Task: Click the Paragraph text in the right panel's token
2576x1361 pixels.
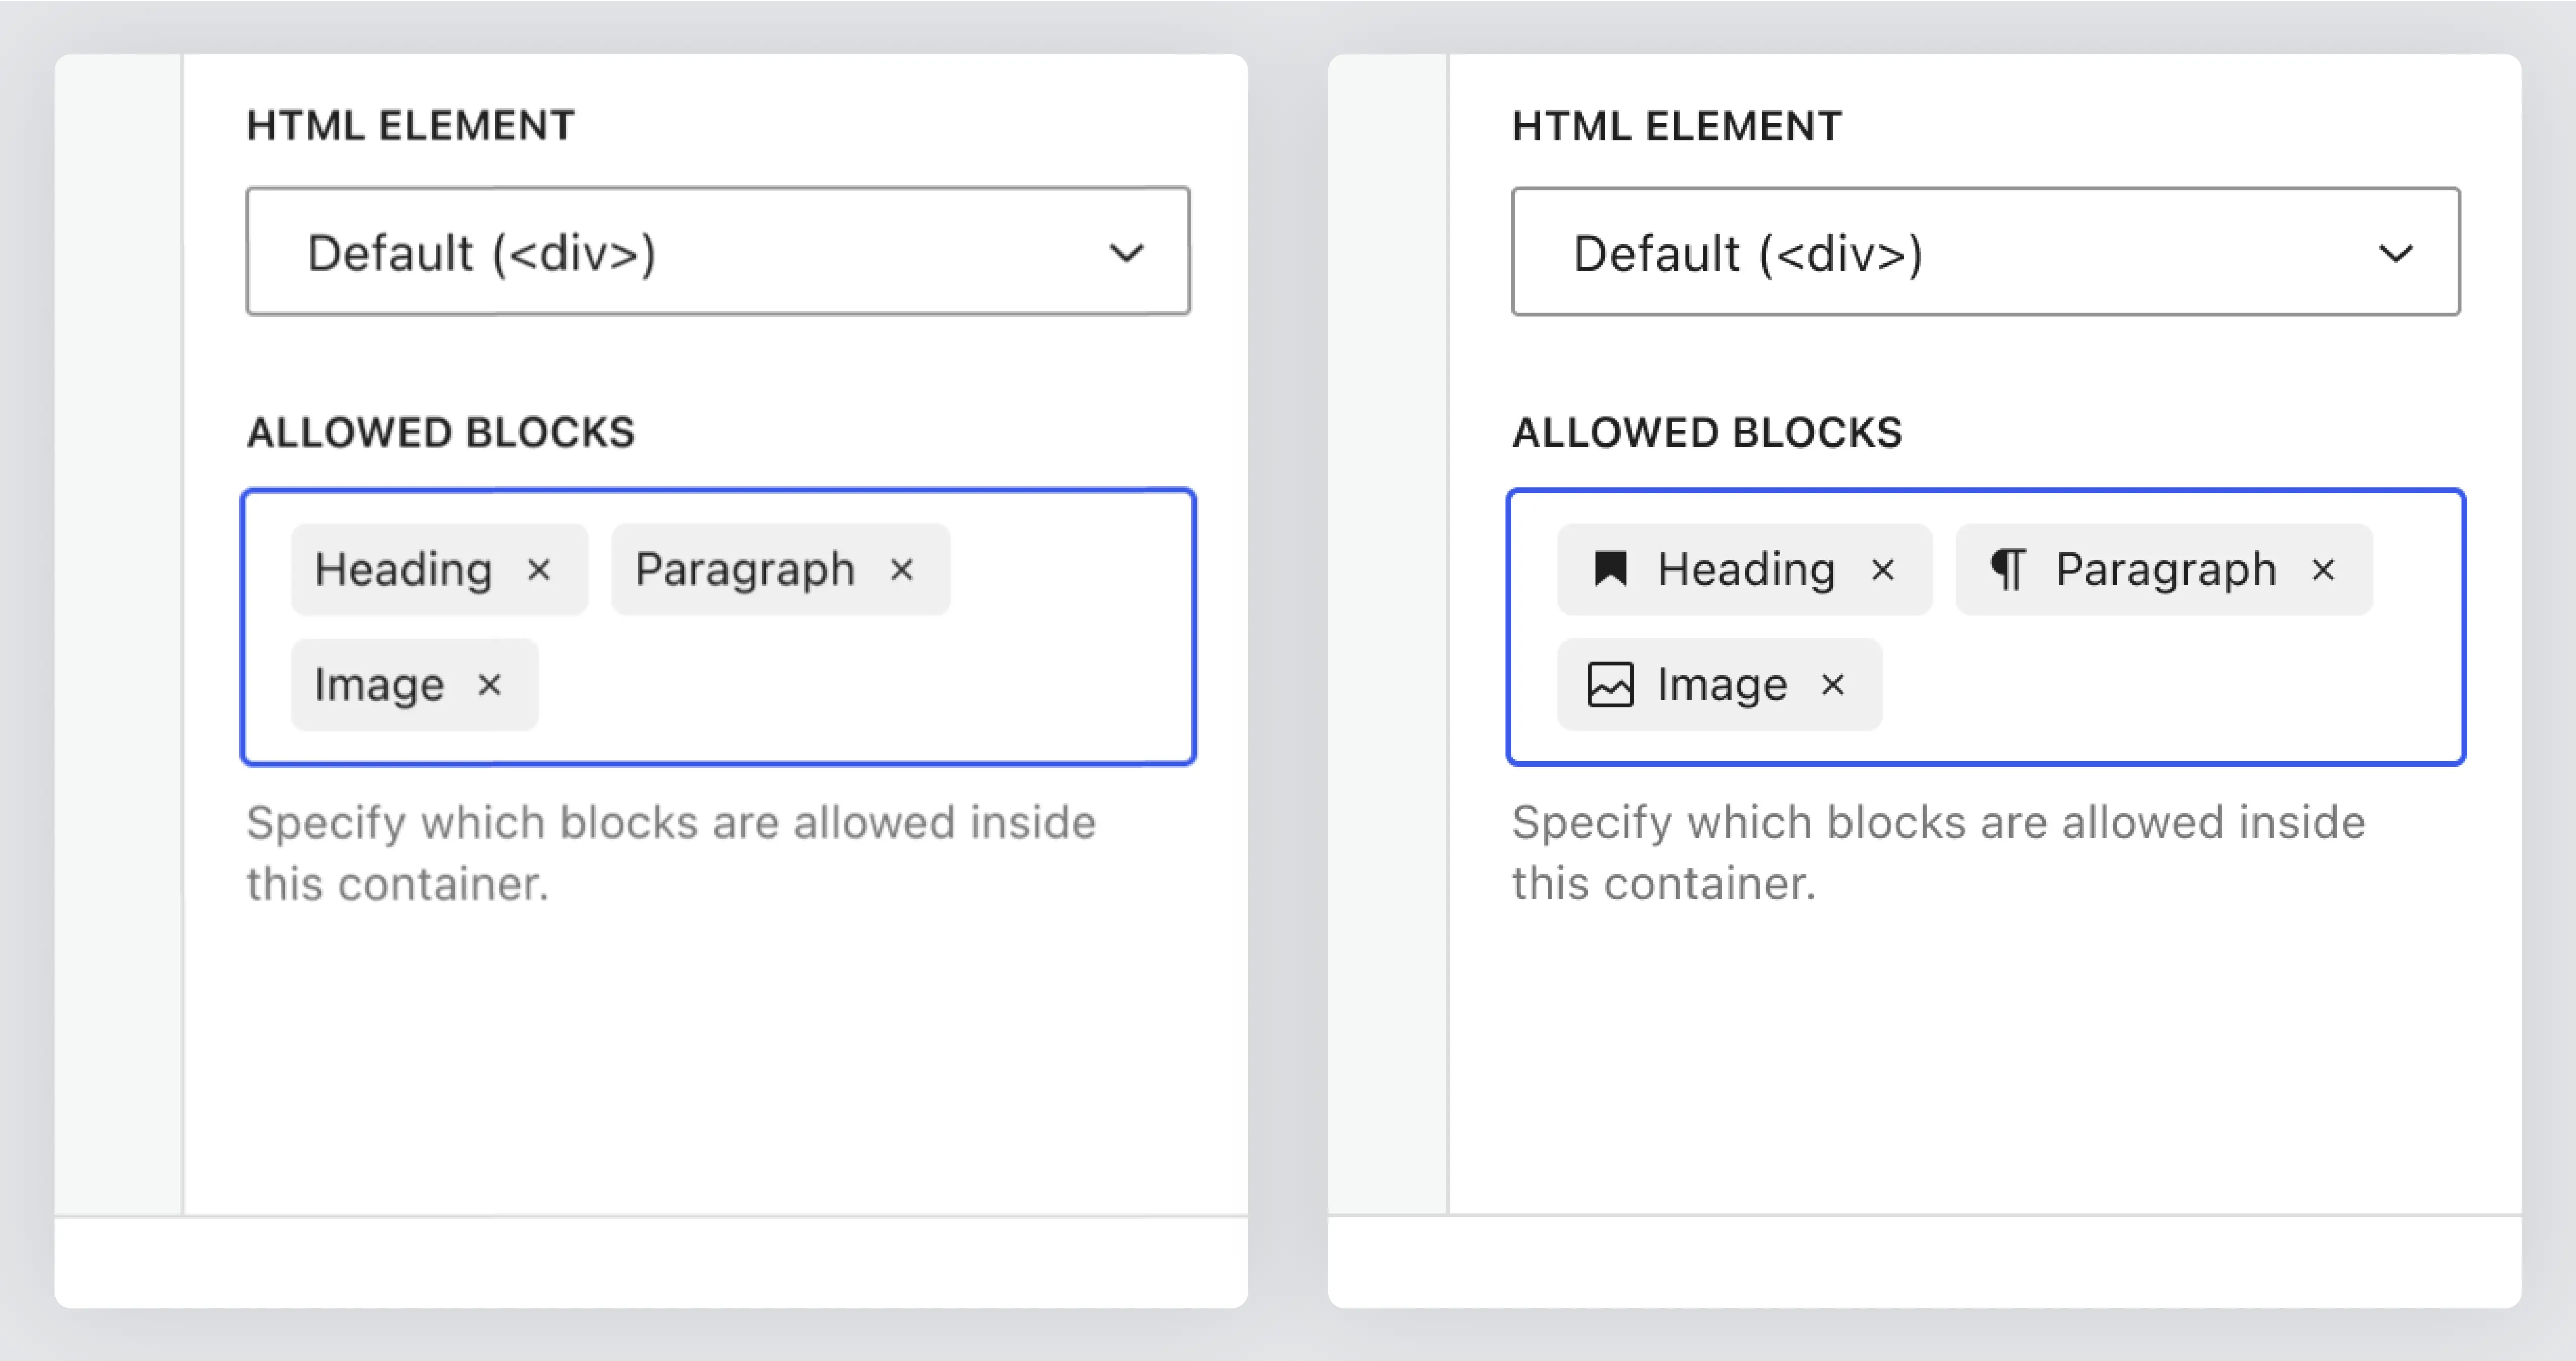Action: point(2166,570)
